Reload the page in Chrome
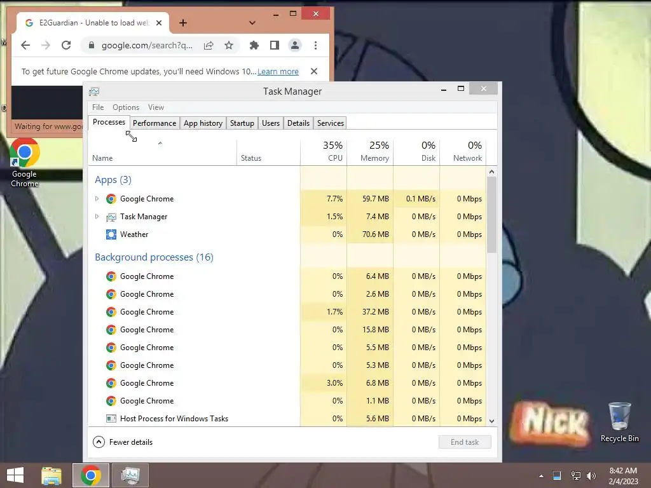Viewport: 651px width, 488px height. pos(66,45)
